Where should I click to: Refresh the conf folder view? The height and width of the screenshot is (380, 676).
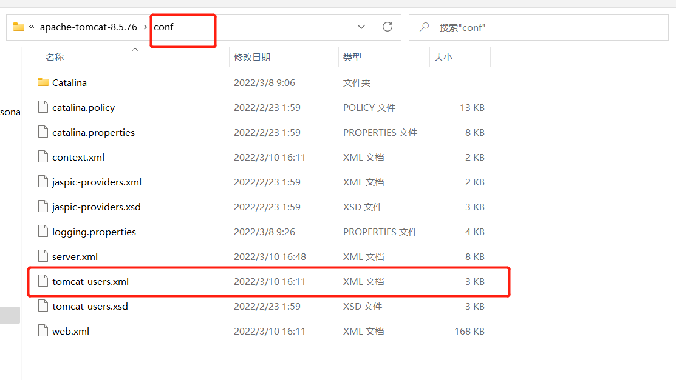tap(388, 27)
